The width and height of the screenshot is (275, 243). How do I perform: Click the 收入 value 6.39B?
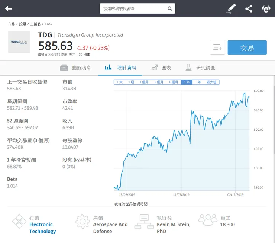point(68,127)
